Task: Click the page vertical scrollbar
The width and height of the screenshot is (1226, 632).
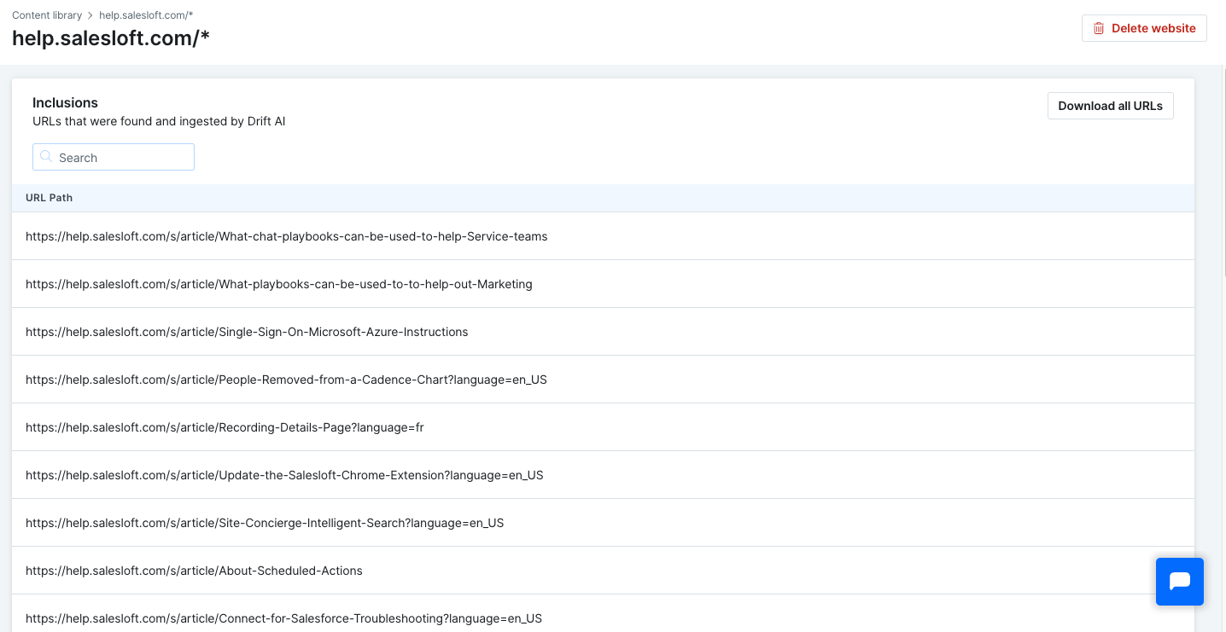Action: (1223, 171)
